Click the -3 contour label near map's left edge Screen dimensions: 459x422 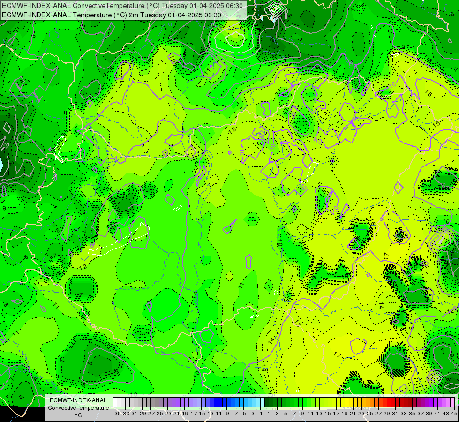point(8,115)
